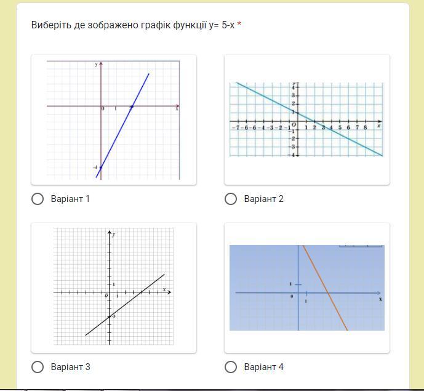Open the black line grid graph image
424x391 pixels.
(x=114, y=288)
